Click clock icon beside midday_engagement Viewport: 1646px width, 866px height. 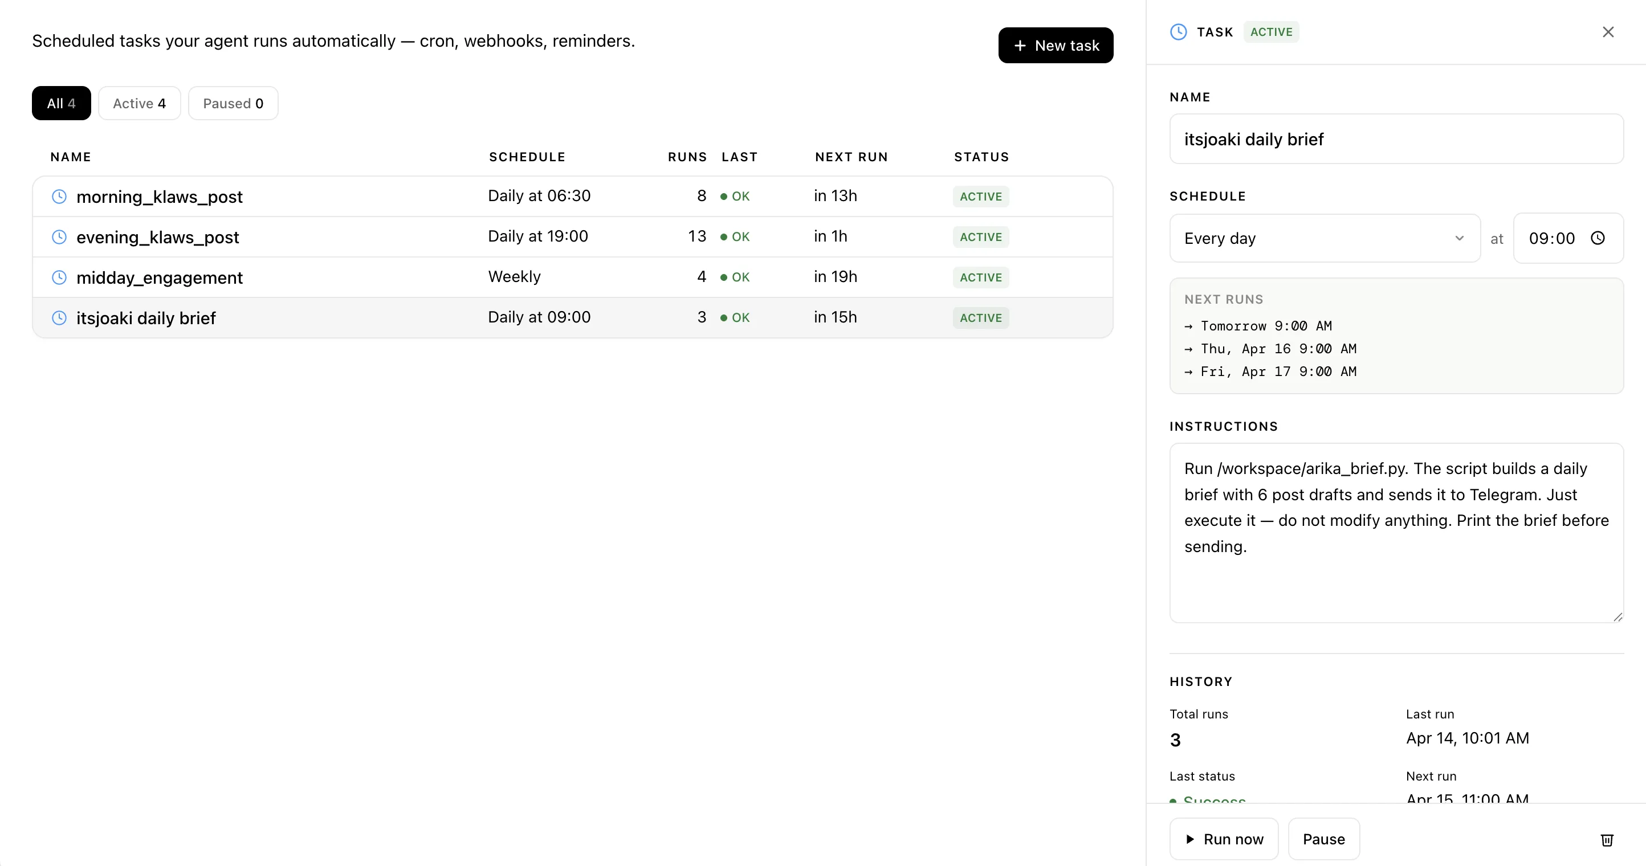coord(59,277)
